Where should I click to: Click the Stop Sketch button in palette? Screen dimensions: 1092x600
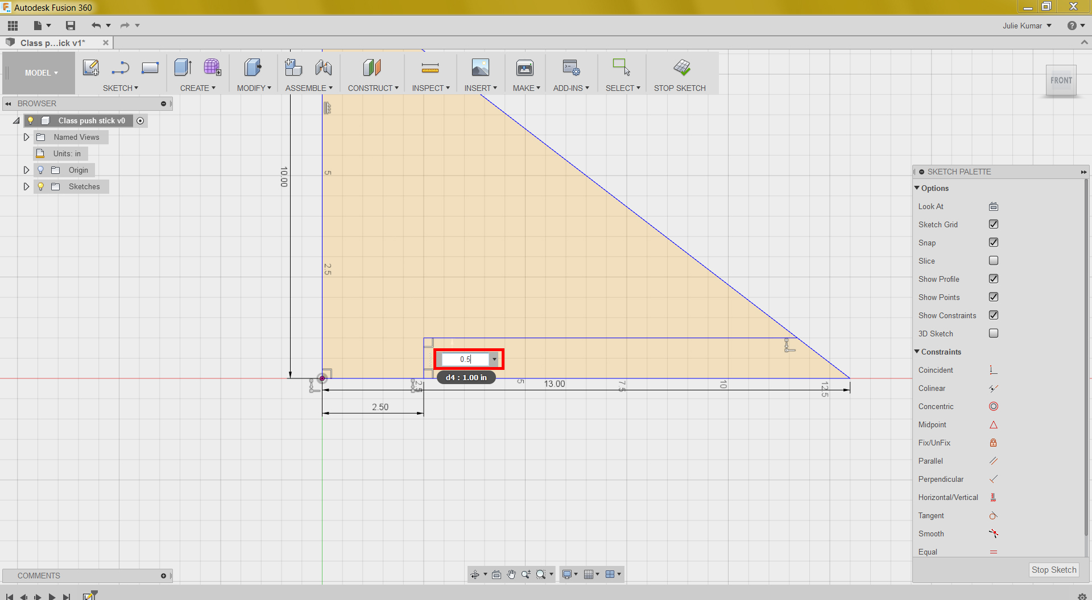[x=1054, y=570]
